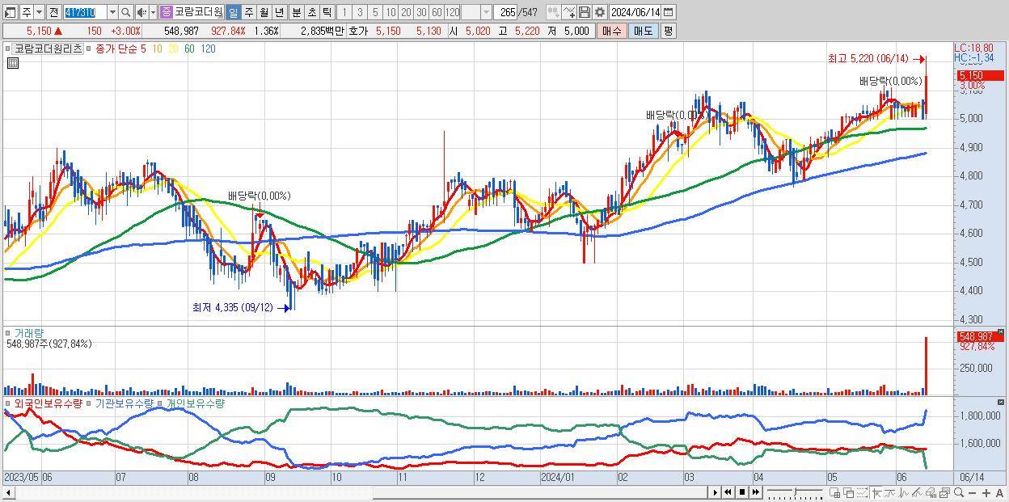Click the 코람코더원리츠 chart legend label
Screen dimensions: 1009x502
click(x=49, y=49)
